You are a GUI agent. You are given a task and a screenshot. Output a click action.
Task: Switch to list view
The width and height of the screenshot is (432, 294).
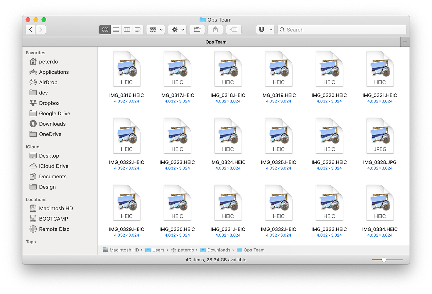116,29
